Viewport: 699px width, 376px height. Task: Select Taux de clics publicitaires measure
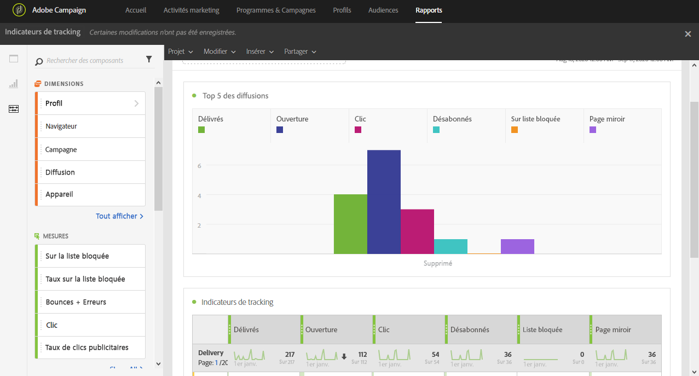point(90,348)
